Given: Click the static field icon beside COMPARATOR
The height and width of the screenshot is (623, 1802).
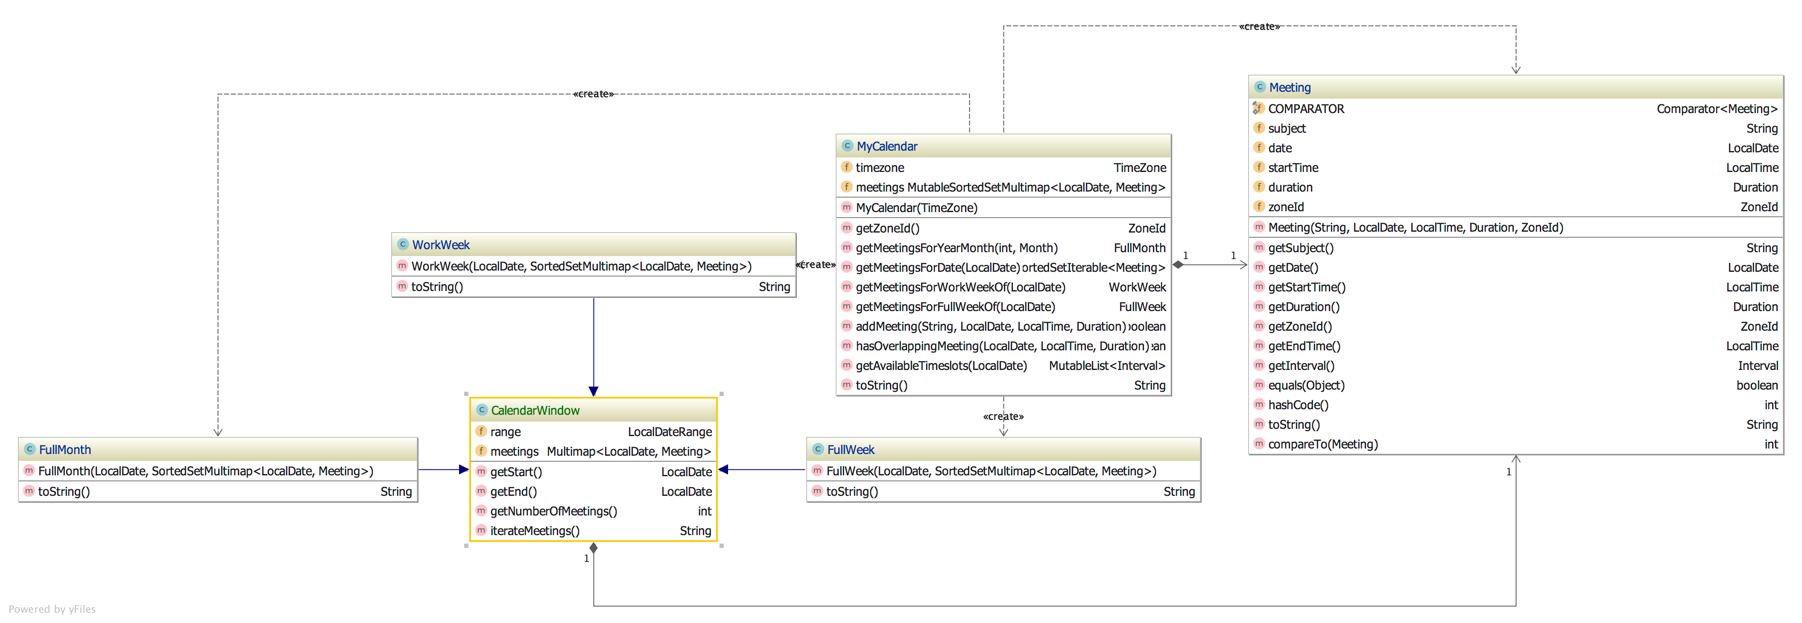Looking at the screenshot, I should point(1258,108).
